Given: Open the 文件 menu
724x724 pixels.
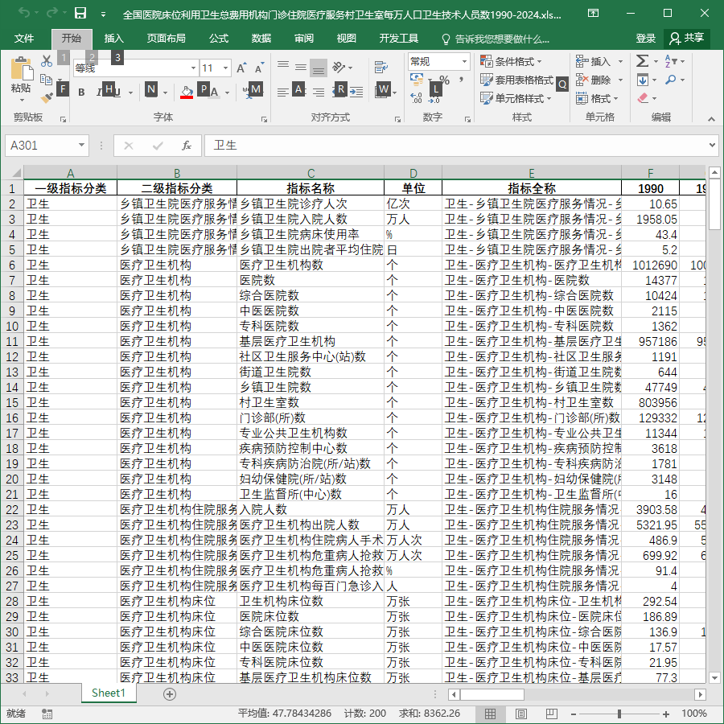Looking at the screenshot, I should (x=23, y=39).
